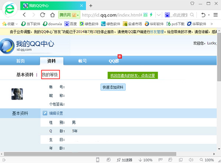
Task: Open the QR code icon in address bar
Action: tap(145, 15)
